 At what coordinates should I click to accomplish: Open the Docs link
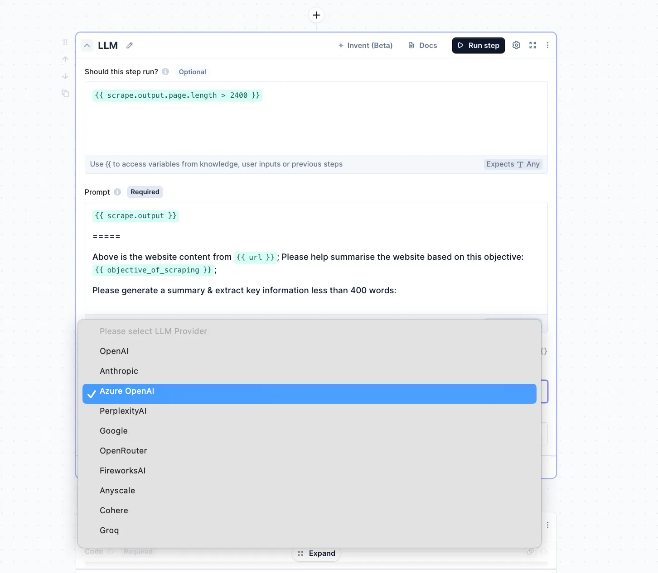(423, 45)
